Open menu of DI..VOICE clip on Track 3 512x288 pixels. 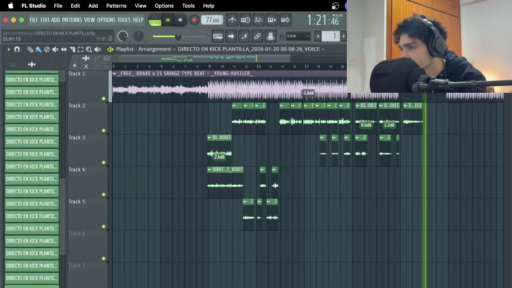pos(210,138)
